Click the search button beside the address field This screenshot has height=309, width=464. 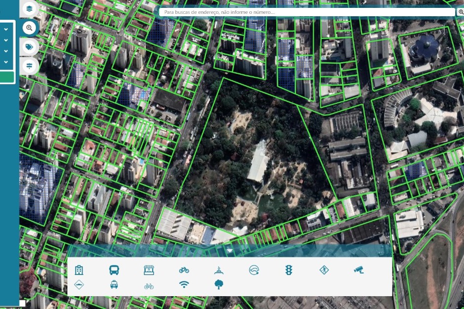tap(461, 12)
